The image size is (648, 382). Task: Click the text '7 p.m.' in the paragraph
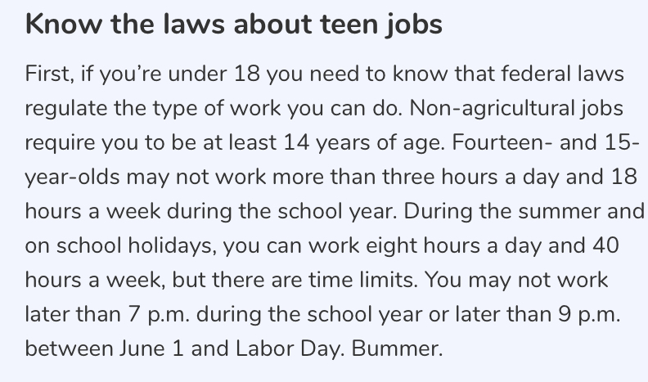pyautogui.click(x=158, y=315)
